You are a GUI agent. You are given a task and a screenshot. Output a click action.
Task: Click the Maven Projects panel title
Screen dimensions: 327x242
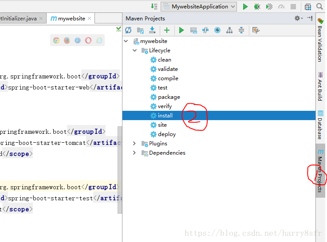coord(145,19)
